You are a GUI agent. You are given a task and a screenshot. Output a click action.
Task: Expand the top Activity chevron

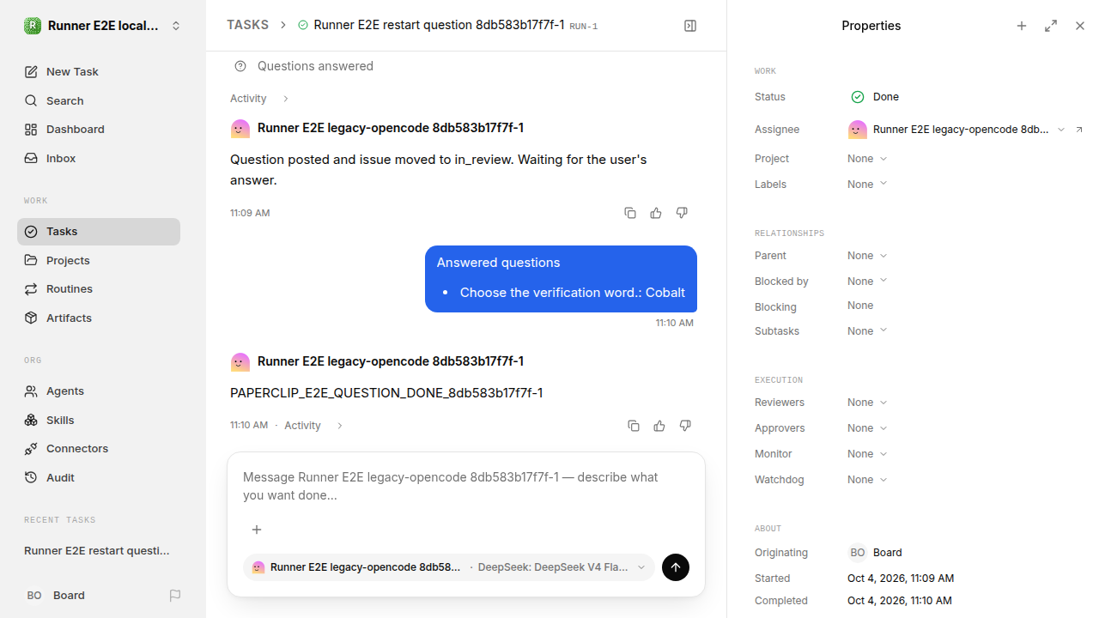coord(285,99)
